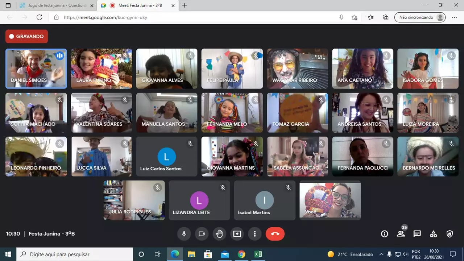464x261 pixels.
Task: Toggle the camera in Meet controls
Action: 202,234
